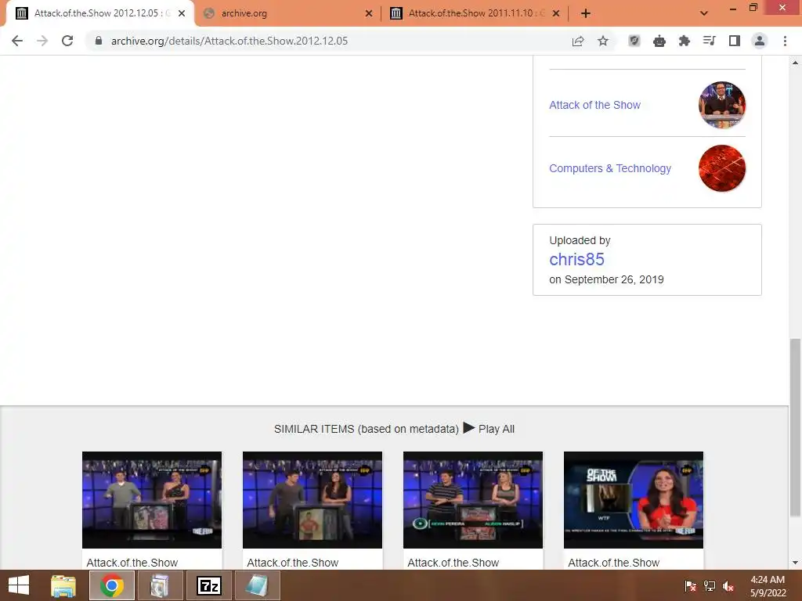Close the Attack.of.the.Show 2012.12.05 tab
The width and height of the screenshot is (802, 601).
point(182,13)
